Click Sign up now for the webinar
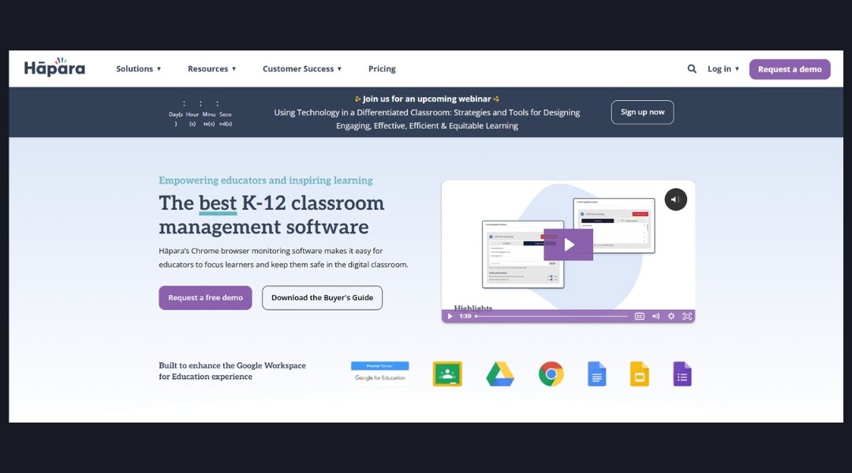The width and height of the screenshot is (852, 473). tap(642, 112)
